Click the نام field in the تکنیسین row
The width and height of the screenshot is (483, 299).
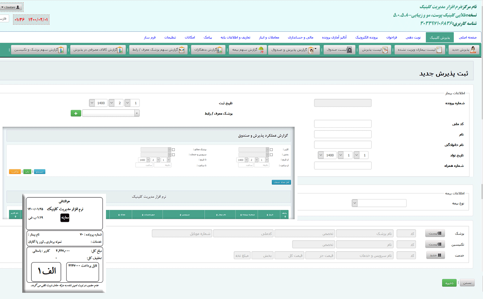(x=365, y=244)
